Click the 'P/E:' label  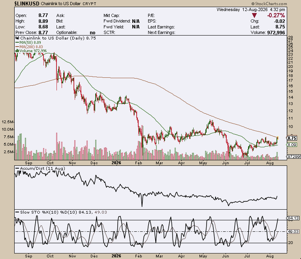[151, 15]
